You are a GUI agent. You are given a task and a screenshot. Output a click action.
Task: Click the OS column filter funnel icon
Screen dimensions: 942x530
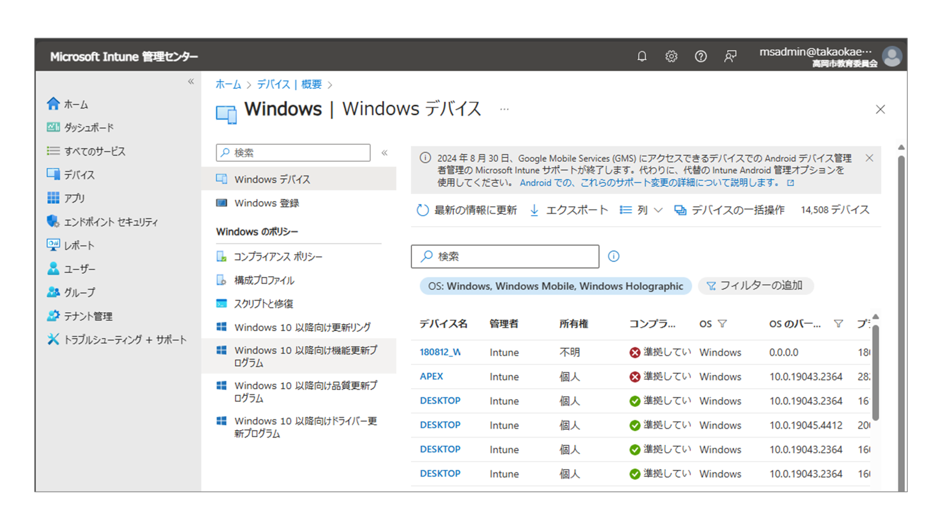pyautogui.click(x=722, y=324)
